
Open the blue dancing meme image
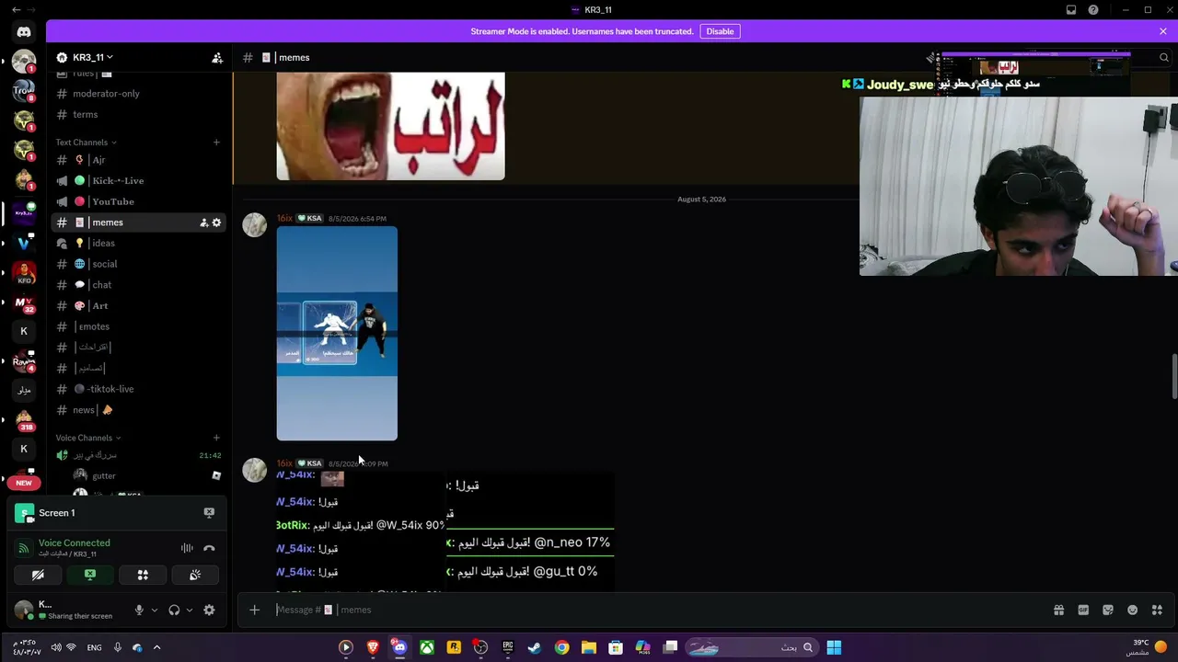(x=337, y=334)
